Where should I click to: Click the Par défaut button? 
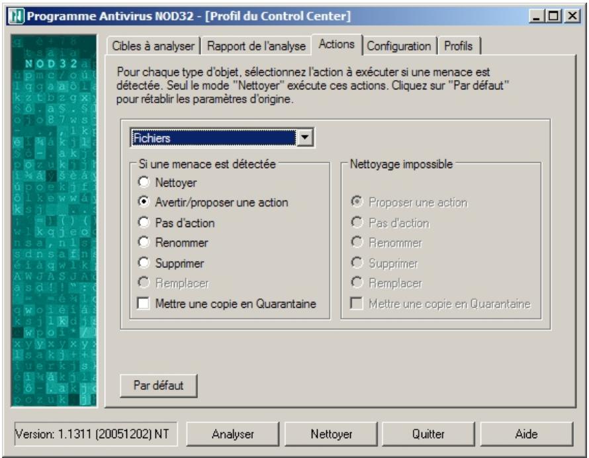point(159,385)
